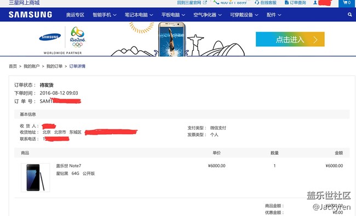Go to 我的账户 in the breadcrumb
Screen dimensions: 356x216
[32, 66]
